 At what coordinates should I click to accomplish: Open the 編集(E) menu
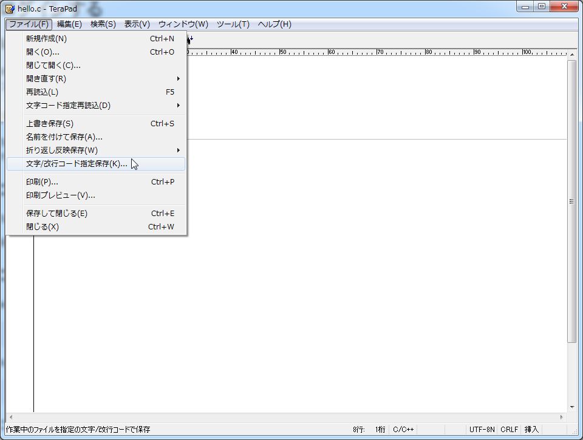pos(69,24)
